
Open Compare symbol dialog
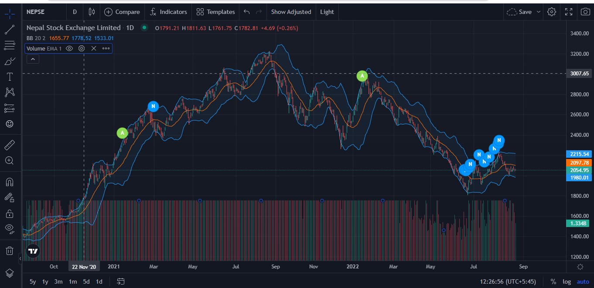122,12
